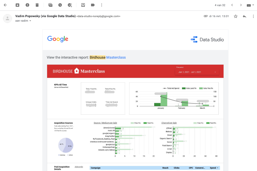Viewport: 257px width, 171px height.
Task: Star this email
Action: (x=236, y=16)
